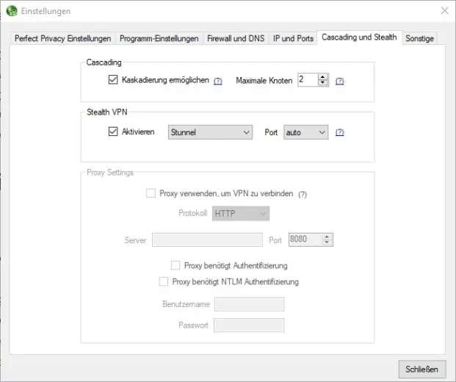Click the Cascading group heading
Viewport: 456px width, 382px height.
tap(104, 62)
